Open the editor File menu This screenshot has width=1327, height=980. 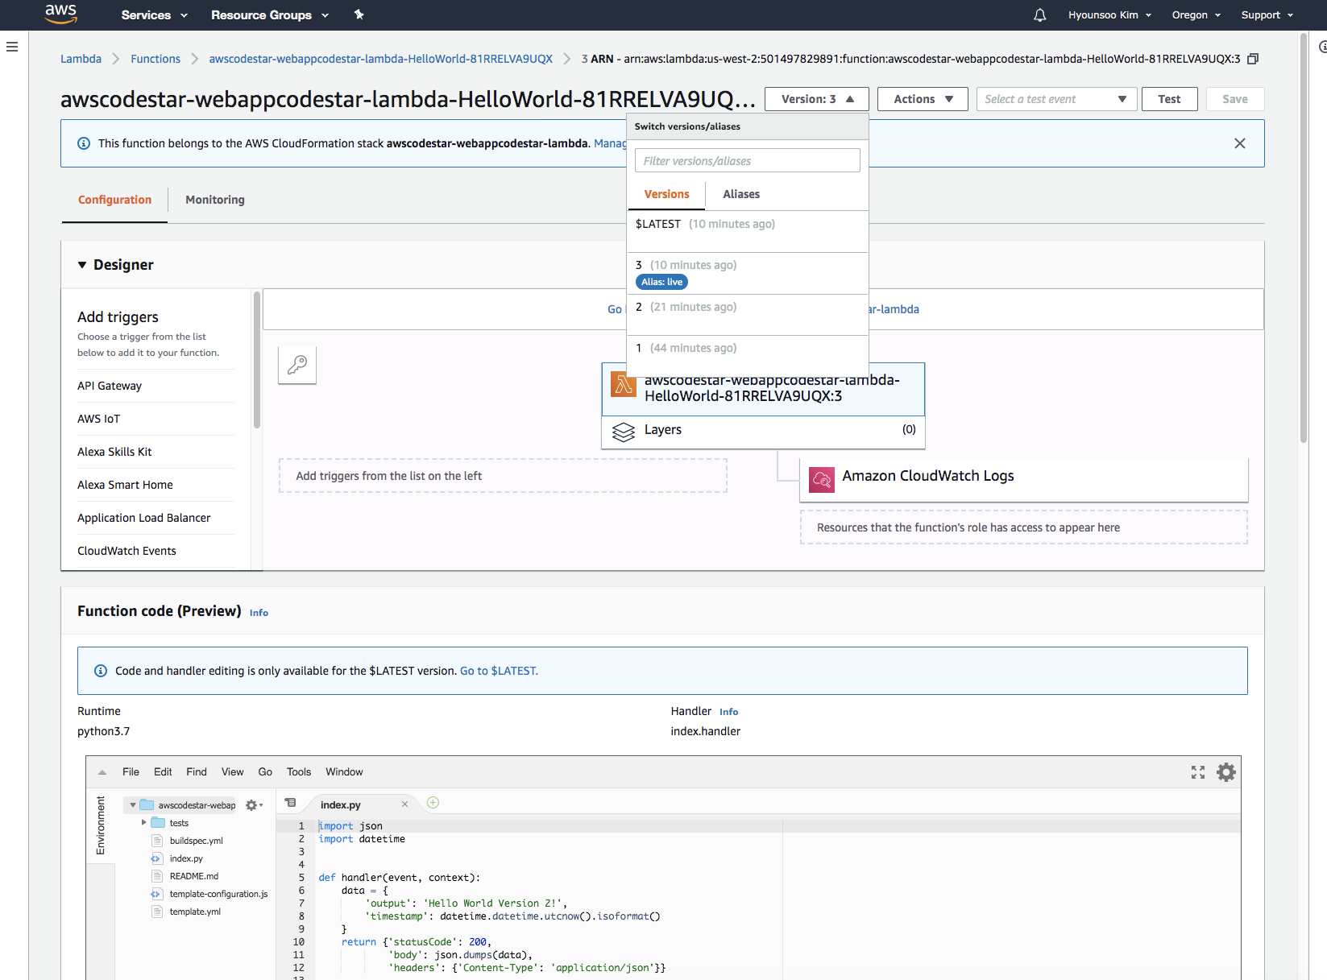coord(131,772)
